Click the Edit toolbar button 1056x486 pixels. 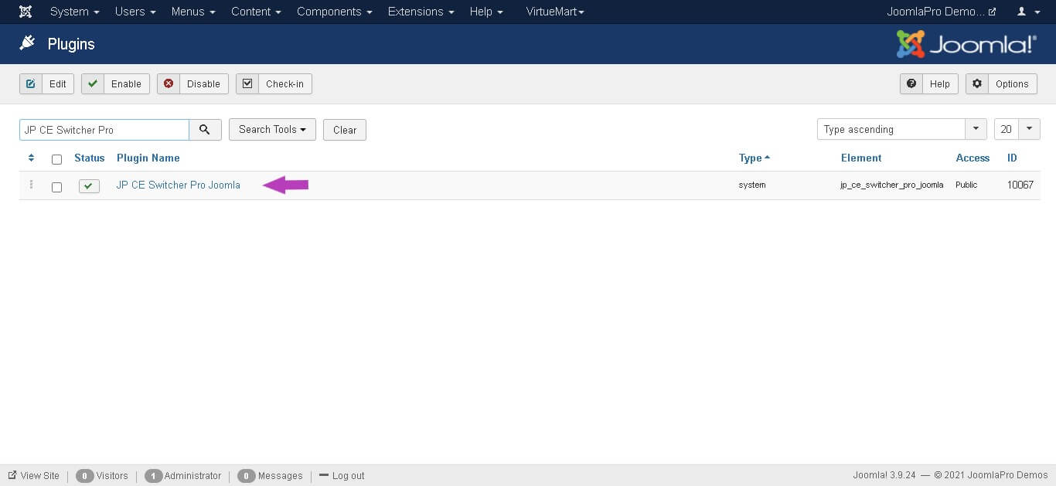point(46,83)
